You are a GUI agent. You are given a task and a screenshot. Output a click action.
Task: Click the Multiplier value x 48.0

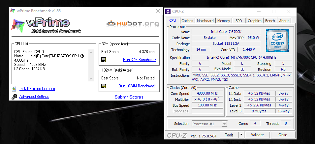tap(207, 100)
